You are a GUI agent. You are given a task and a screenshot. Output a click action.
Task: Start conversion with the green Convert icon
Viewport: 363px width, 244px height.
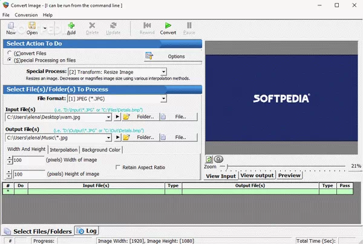pyautogui.click(x=168, y=25)
